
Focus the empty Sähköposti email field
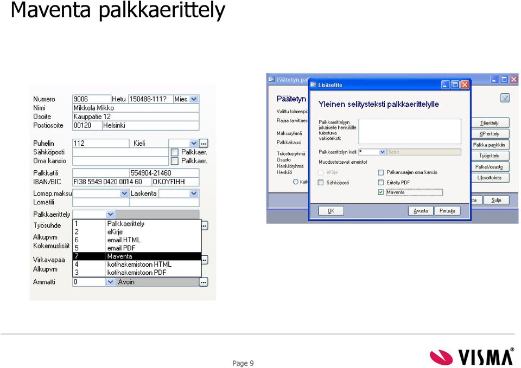pos(120,152)
